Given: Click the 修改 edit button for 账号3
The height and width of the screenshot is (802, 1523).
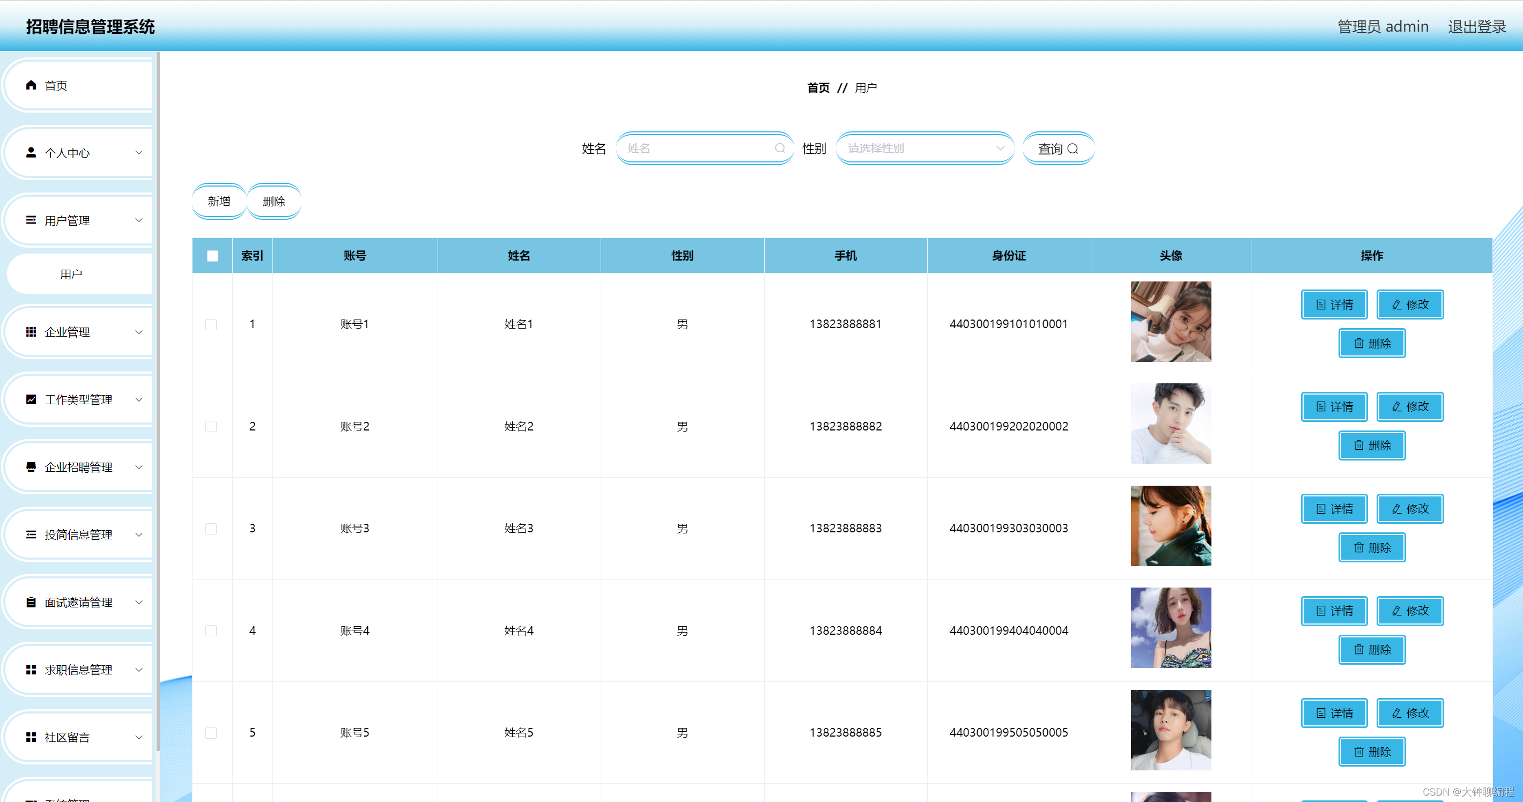Looking at the screenshot, I should click(x=1409, y=509).
